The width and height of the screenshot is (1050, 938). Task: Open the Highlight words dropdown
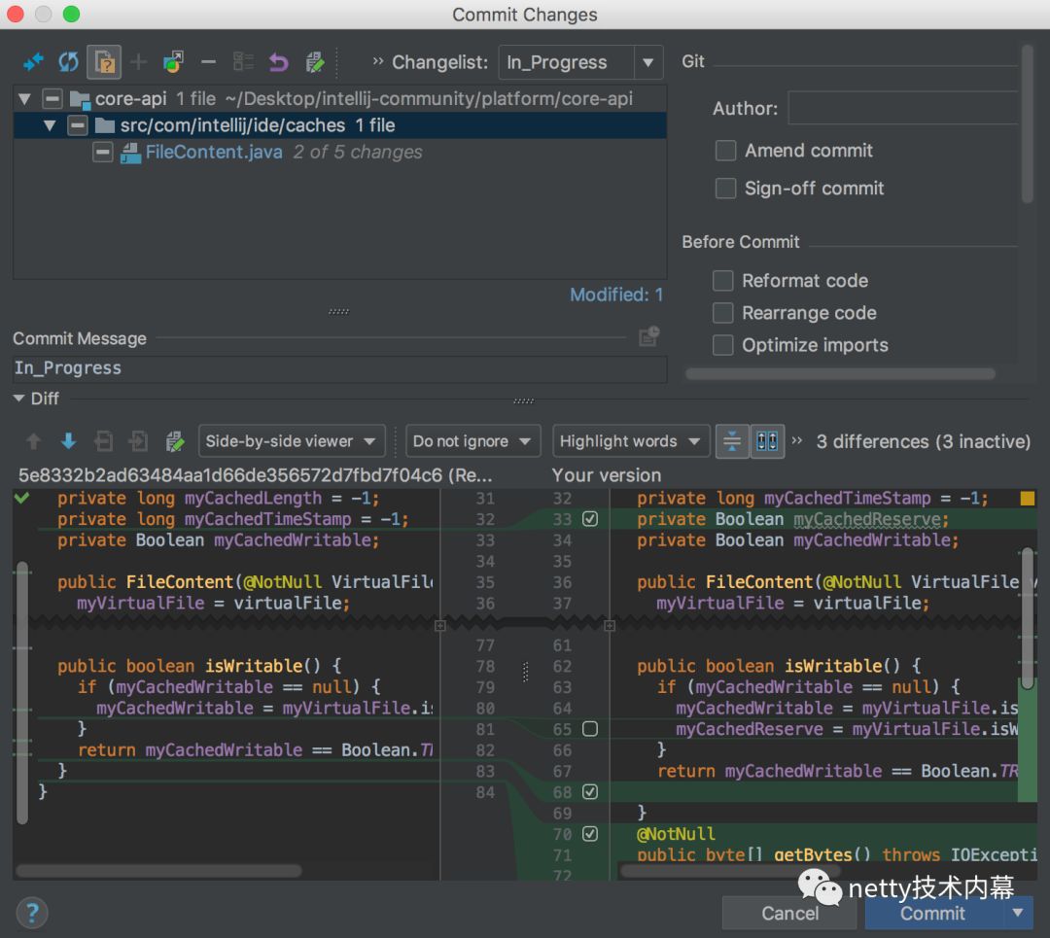click(x=631, y=441)
